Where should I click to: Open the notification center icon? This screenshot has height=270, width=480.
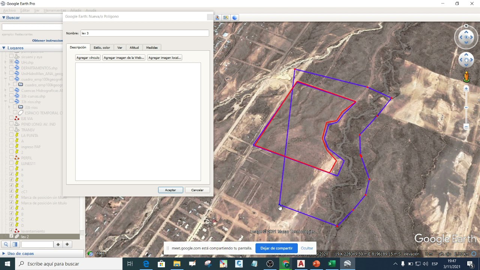point(470,264)
